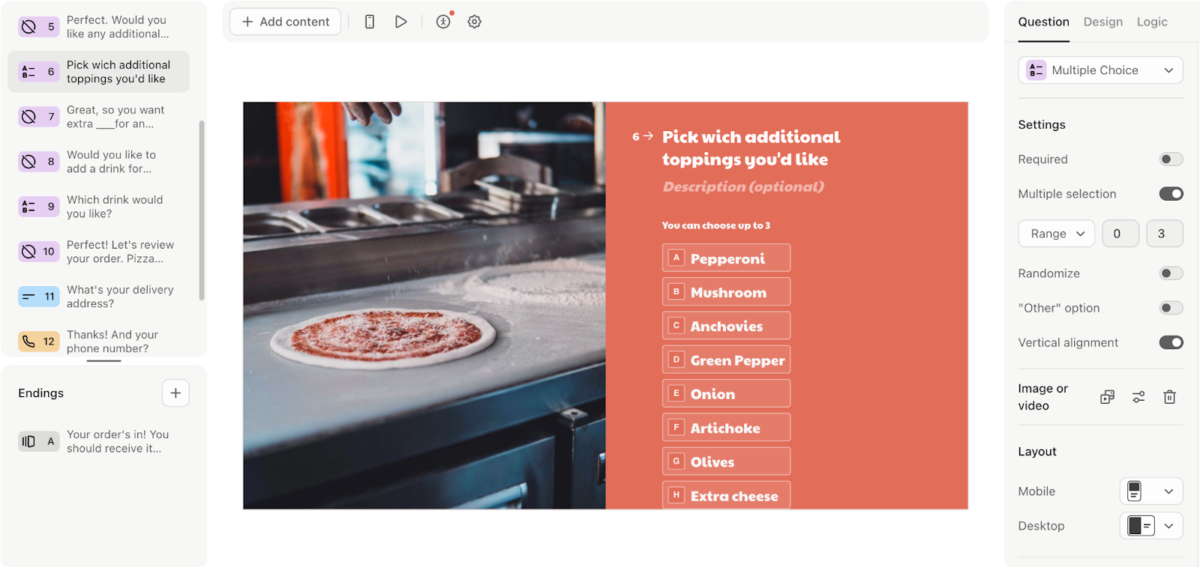Click the Add content button
This screenshot has width=1200, height=567.
(x=285, y=22)
